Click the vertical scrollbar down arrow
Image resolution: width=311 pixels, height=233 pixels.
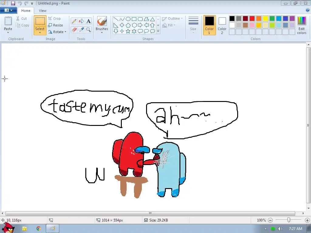(x=309, y=208)
